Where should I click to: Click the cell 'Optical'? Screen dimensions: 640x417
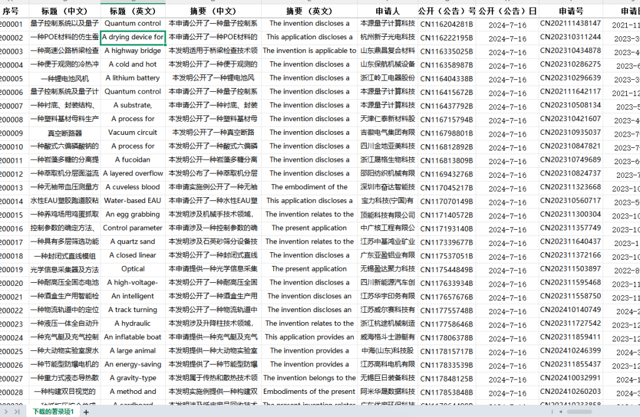132,269
